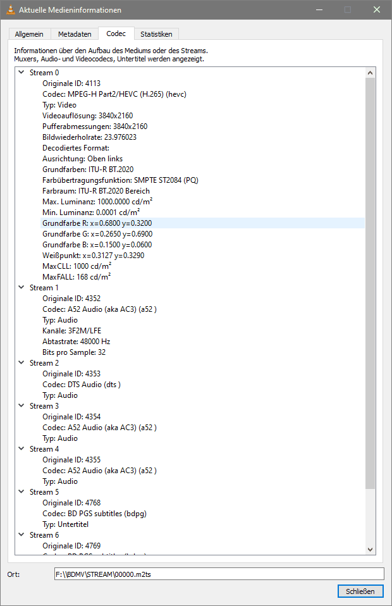Click the vertical scrollbar thumb
The image size is (392, 606).
tap(370, 283)
